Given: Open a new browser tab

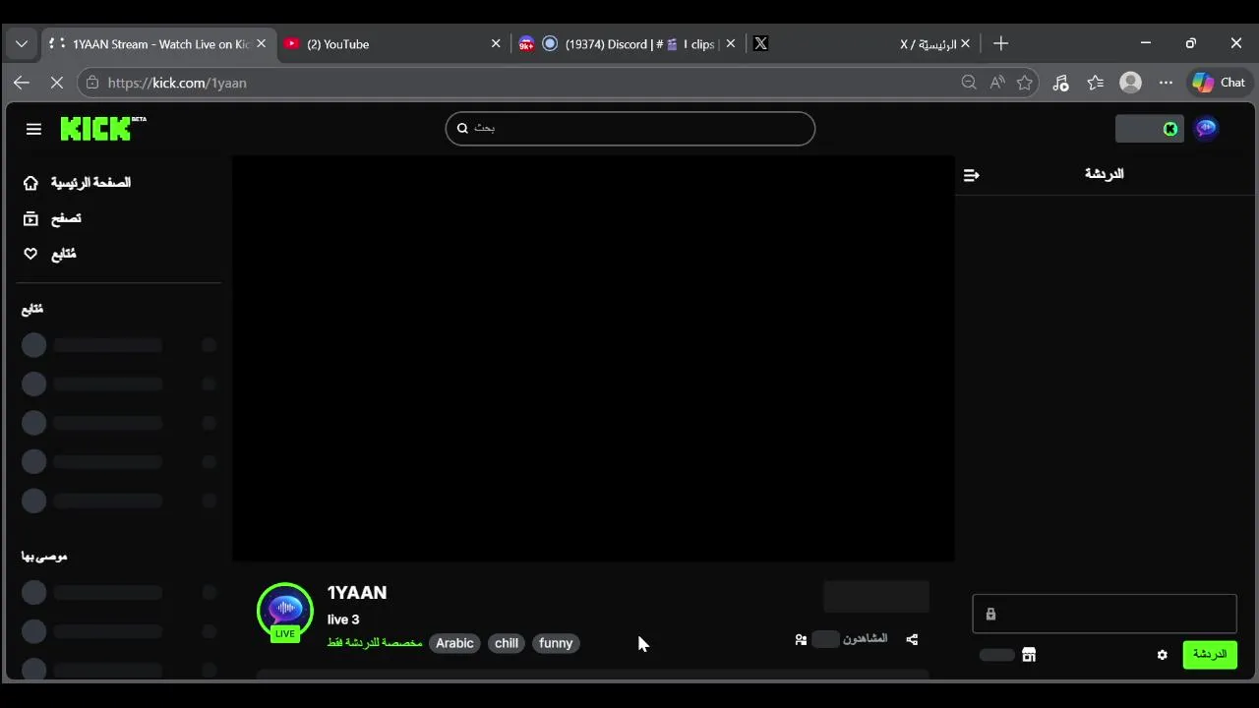Looking at the screenshot, I should [1000, 44].
